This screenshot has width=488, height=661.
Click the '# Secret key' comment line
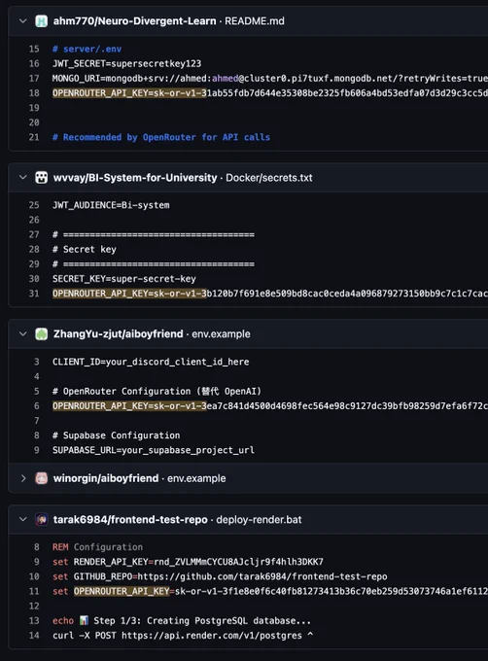click(x=85, y=250)
